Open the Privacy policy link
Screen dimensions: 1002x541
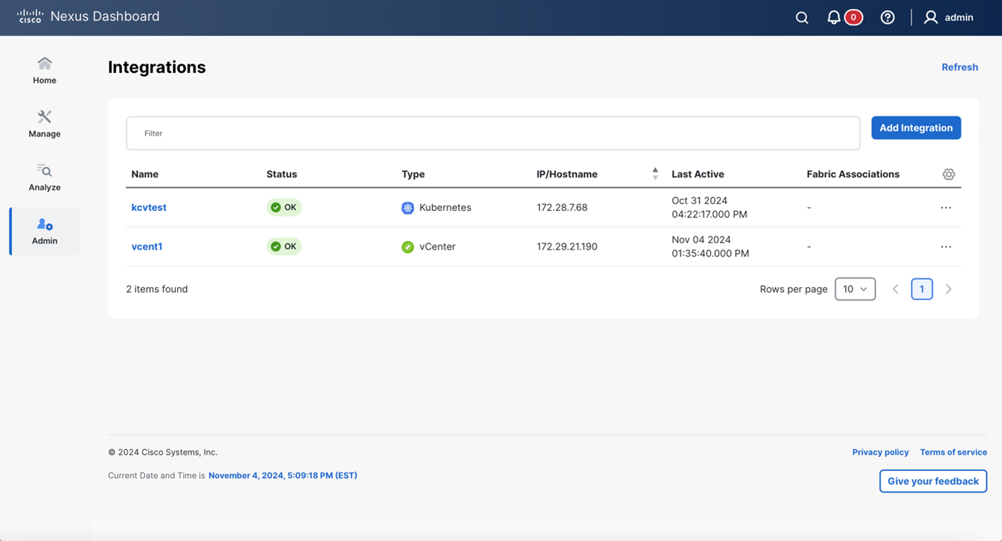[x=880, y=452]
